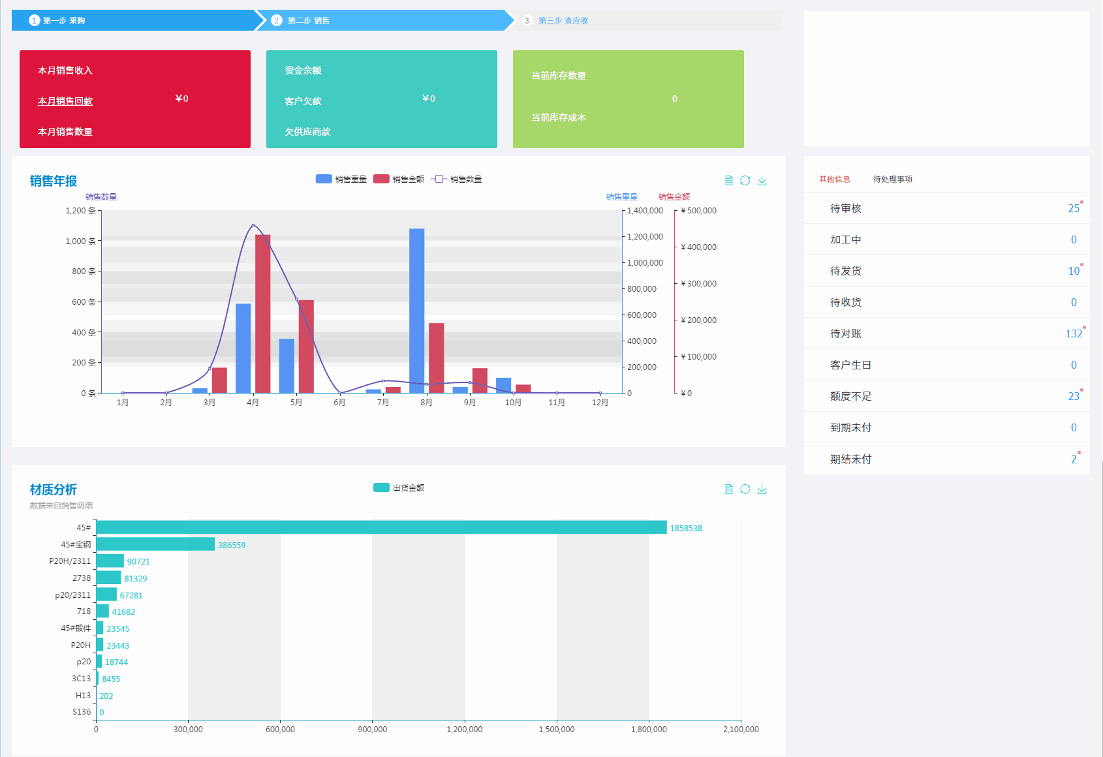
Task: Click the 45# bar in 材质分析
Action: point(381,527)
